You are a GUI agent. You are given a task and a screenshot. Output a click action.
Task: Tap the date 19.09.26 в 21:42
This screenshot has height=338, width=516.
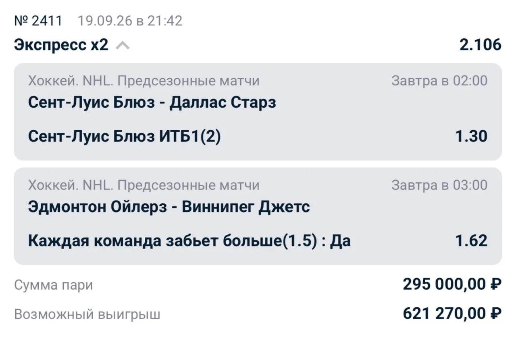coord(130,21)
